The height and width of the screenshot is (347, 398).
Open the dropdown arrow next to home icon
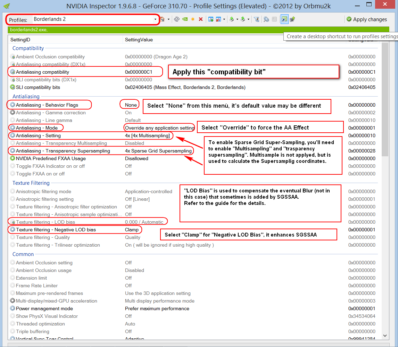168,19
